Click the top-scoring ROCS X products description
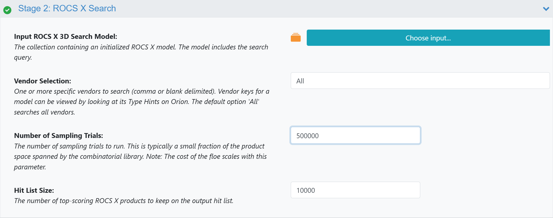This screenshot has height=218, width=553. point(124,201)
